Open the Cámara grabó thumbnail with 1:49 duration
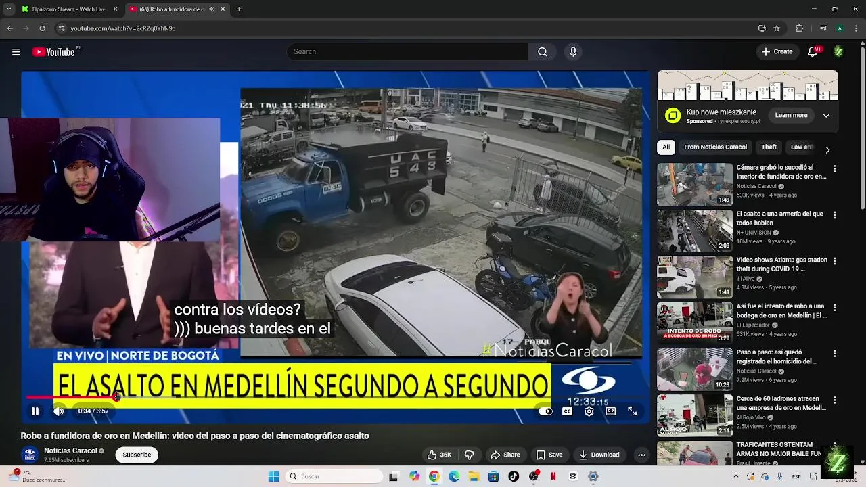This screenshot has height=487, width=866. click(x=695, y=185)
